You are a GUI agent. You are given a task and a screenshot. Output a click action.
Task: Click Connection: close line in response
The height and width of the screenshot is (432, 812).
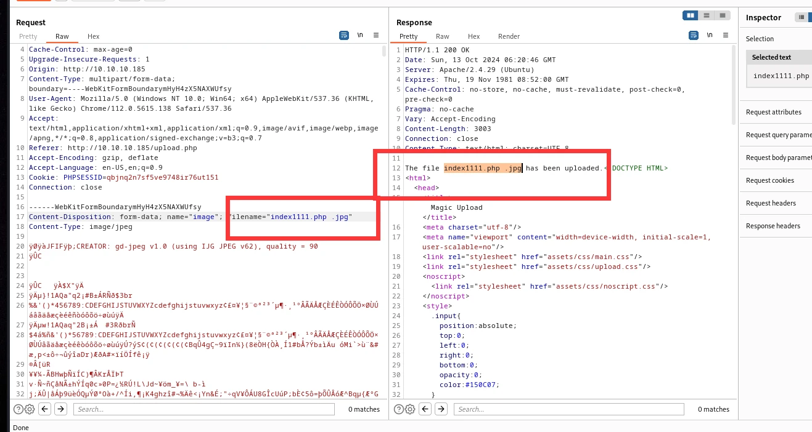pyautogui.click(x=441, y=138)
